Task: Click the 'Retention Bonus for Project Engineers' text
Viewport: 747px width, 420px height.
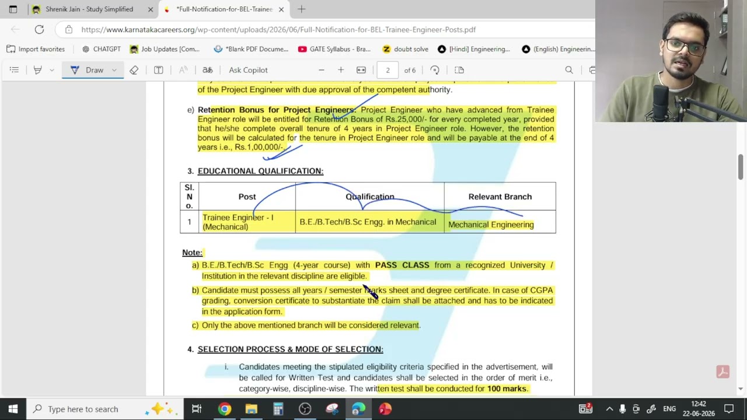Action: point(277,110)
